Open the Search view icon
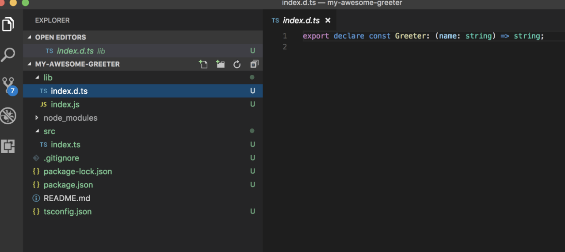Image resolution: width=565 pixels, height=252 pixels. [x=8, y=55]
